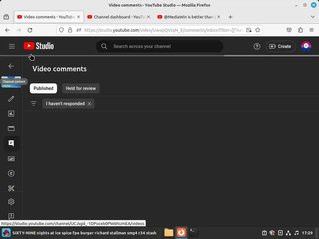The image size is (319, 239).
Task: Open the YouTube Studio hamburger menu
Action: click(x=12, y=46)
